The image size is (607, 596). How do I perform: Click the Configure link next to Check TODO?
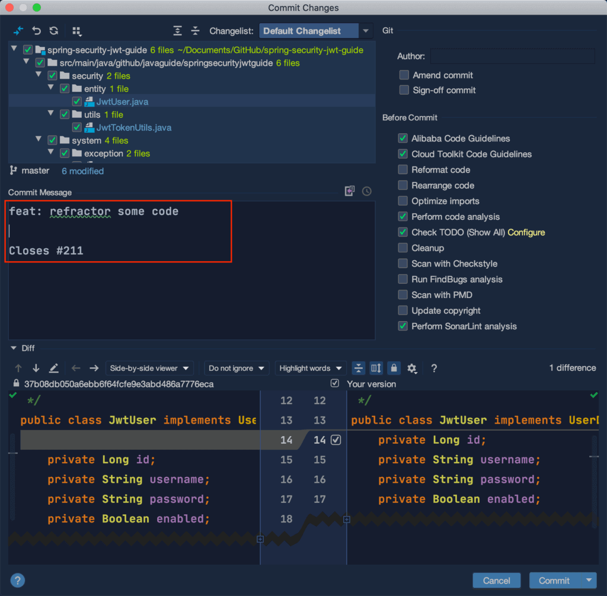click(x=526, y=232)
